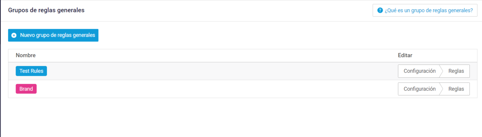Click the chevron separator in the Brand row
This screenshot has height=137, width=482.
441,89
